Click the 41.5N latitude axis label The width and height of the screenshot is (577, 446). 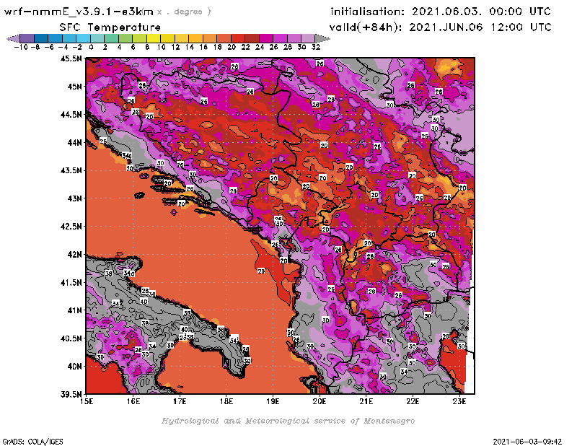(x=71, y=282)
